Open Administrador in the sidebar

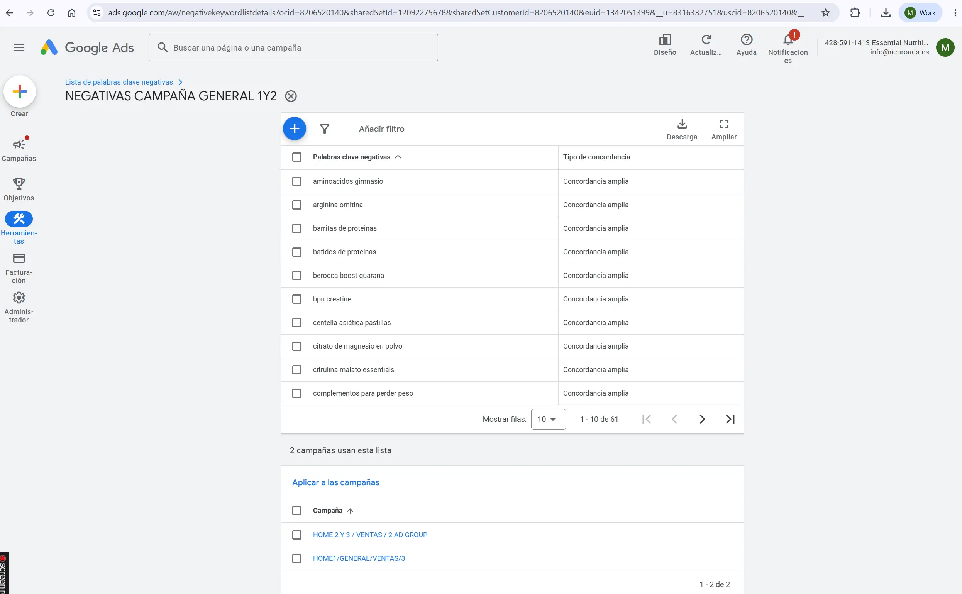click(19, 307)
